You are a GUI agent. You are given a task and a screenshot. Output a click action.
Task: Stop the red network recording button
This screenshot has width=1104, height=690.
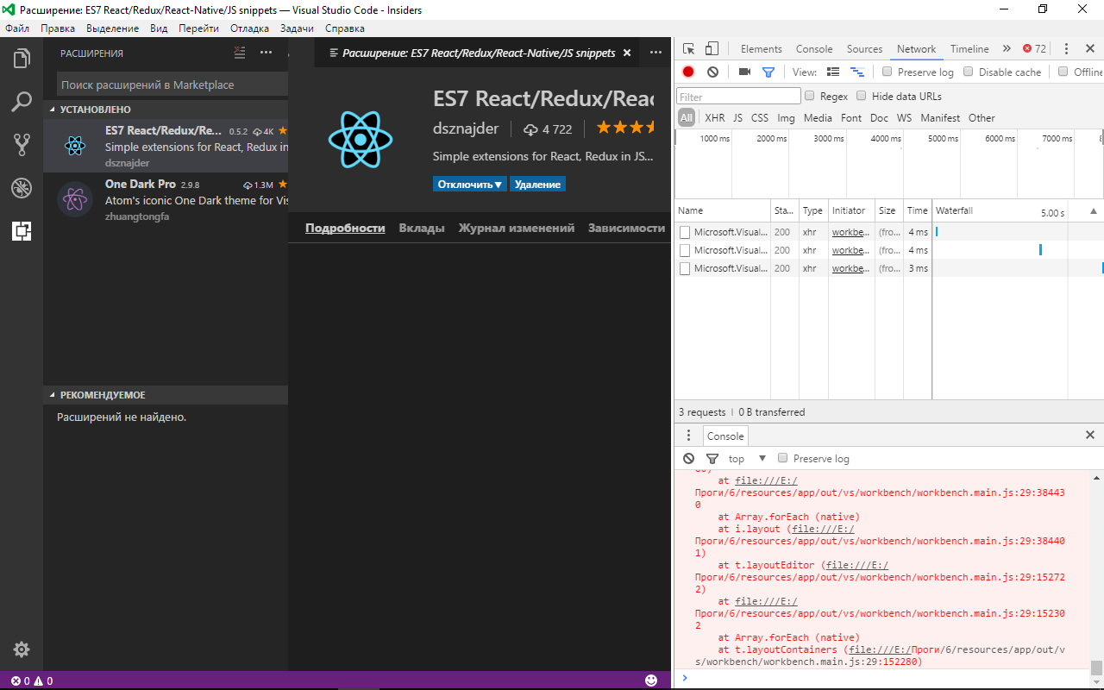click(687, 72)
